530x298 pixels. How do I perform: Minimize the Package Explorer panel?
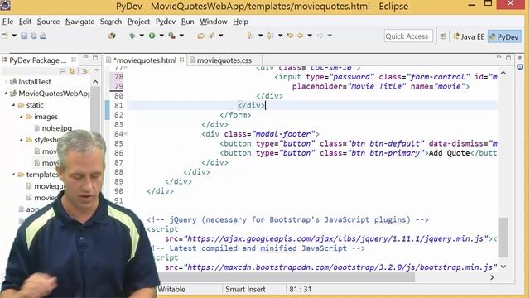click(x=86, y=57)
